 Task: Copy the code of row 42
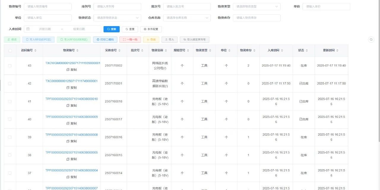tap(72, 88)
